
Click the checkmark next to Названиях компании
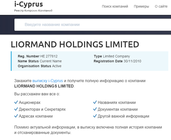tap(95, 102)
